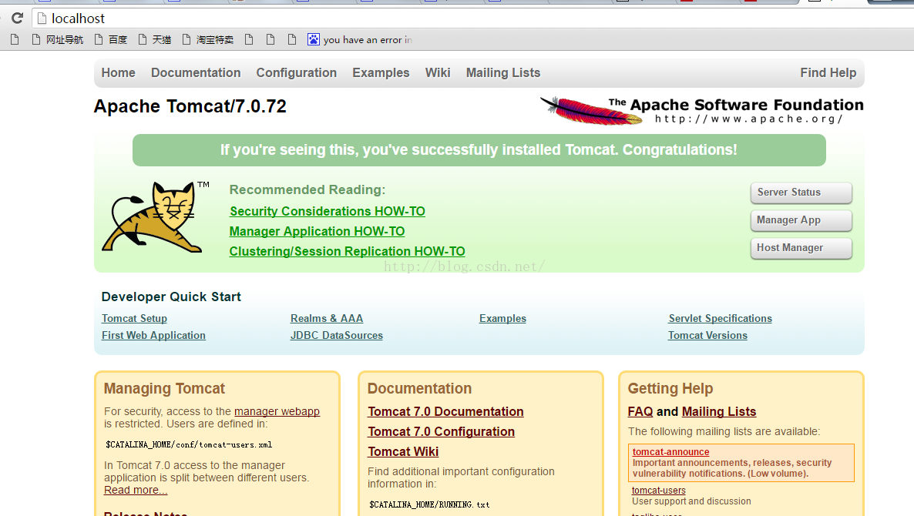Click the Tomcat cat logo image
914x516 pixels.
(x=155, y=216)
